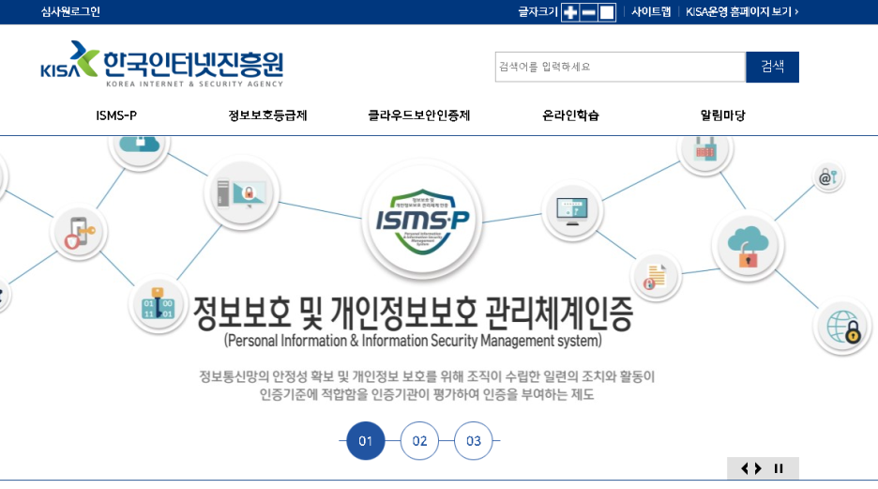
Task: Decrease font size with minus icon
Action: coord(588,12)
